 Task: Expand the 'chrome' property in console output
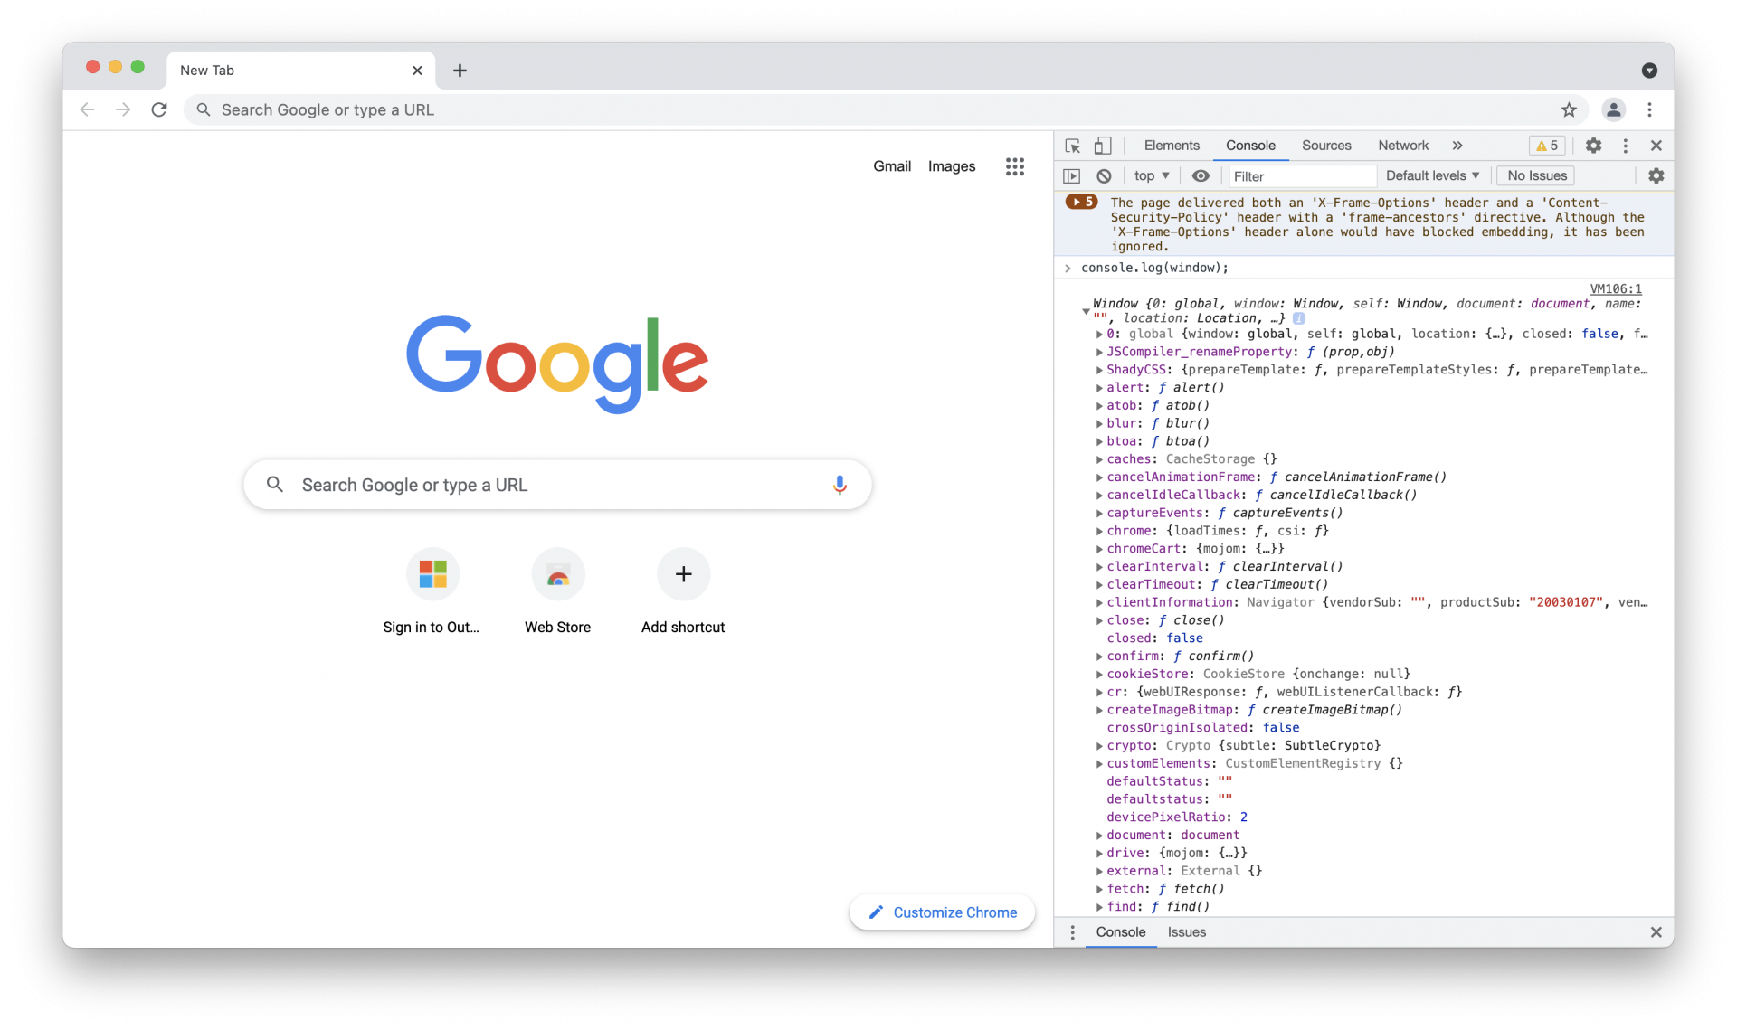click(x=1100, y=531)
